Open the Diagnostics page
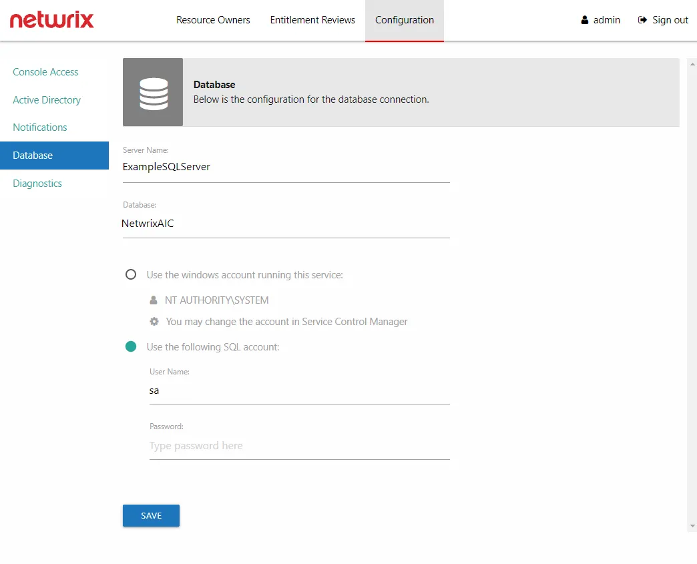Viewport: 697px width, 564px height. [x=37, y=184]
